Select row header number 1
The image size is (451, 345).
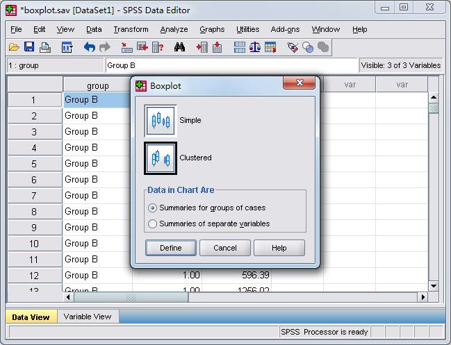tap(34, 100)
